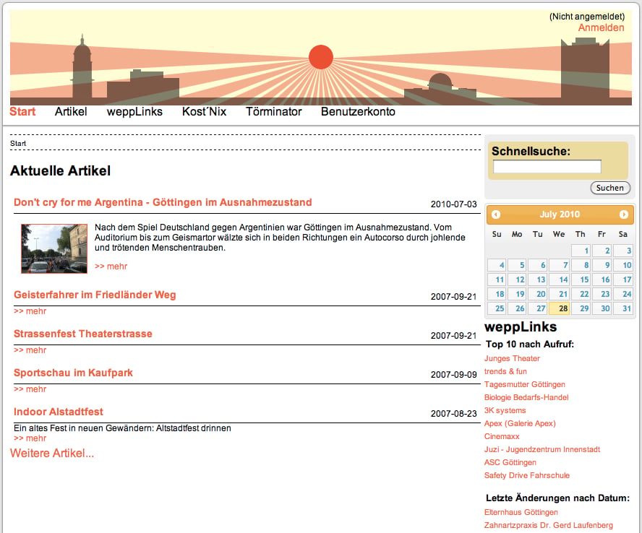This screenshot has height=533, width=642.
Task: Open 'Zahnartzpraxis Dr. Gerd Laufenberg' link
Action: [549, 525]
